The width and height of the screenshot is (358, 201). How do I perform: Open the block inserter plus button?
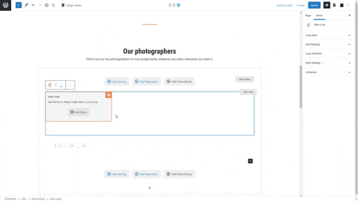click(18, 5)
